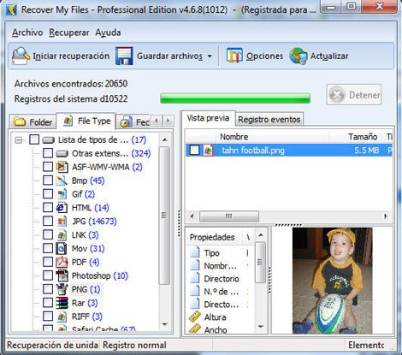Click the Tipo property page icon
The width and height of the screenshot is (402, 355).
pyautogui.click(x=195, y=252)
